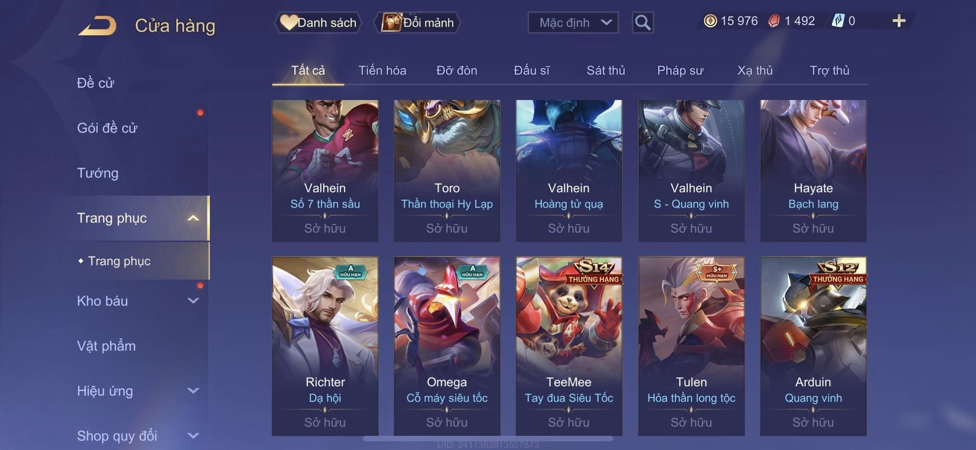Switch to the Sát thủ tab
Viewport: 976px width, 450px height.
click(x=606, y=70)
